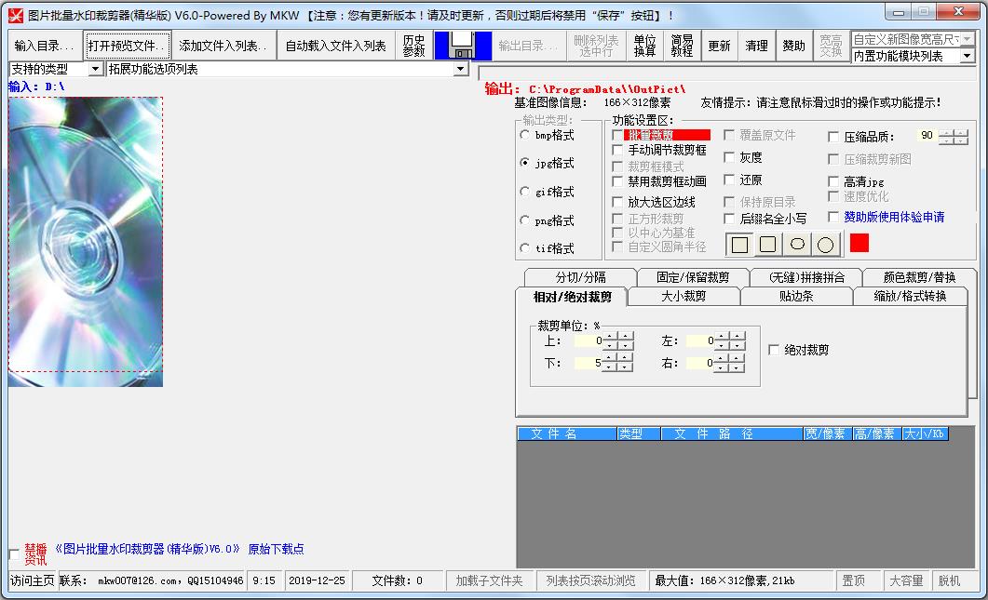Click the 右 right crop value field
Image resolution: width=988 pixels, height=600 pixels.
(x=700, y=363)
